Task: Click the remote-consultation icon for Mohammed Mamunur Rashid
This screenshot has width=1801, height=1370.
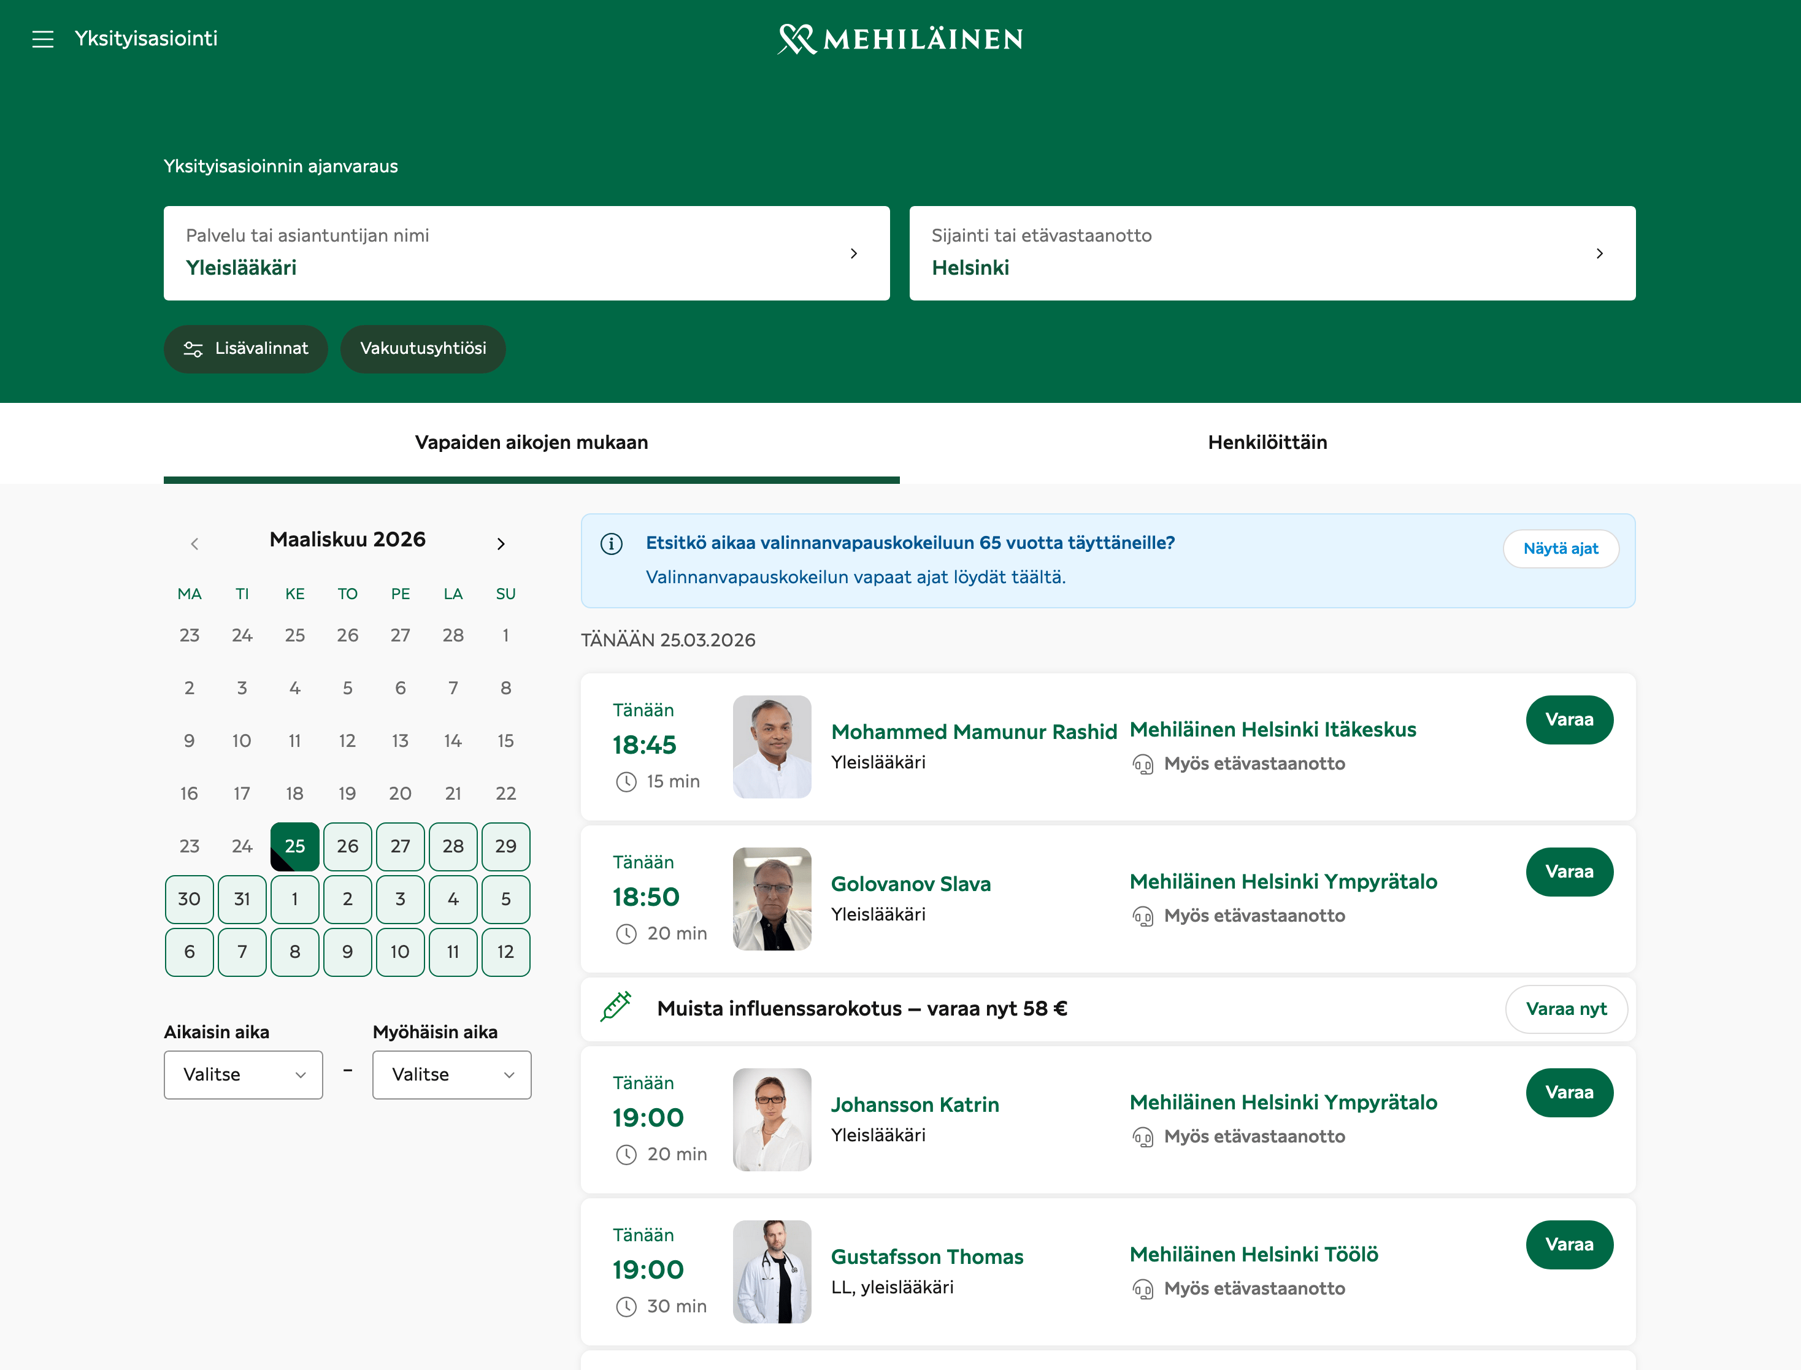Action: pos(1143,764)
